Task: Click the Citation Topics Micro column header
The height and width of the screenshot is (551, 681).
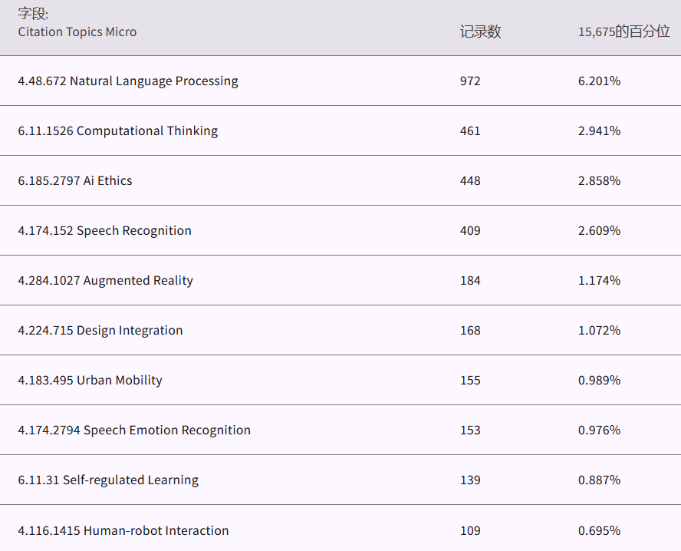Action: pos(77,31)
